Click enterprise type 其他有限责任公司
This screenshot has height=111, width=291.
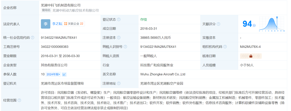[x=54, y=65]
